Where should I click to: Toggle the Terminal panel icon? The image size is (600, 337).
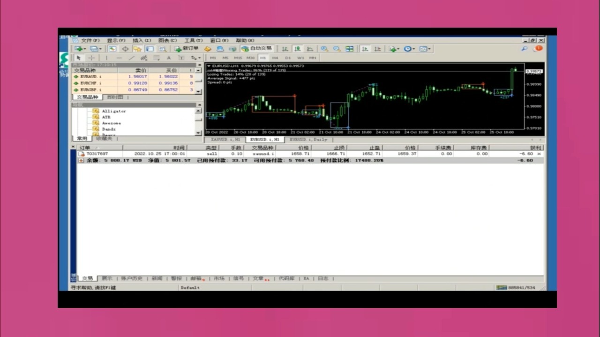[150, 49]
